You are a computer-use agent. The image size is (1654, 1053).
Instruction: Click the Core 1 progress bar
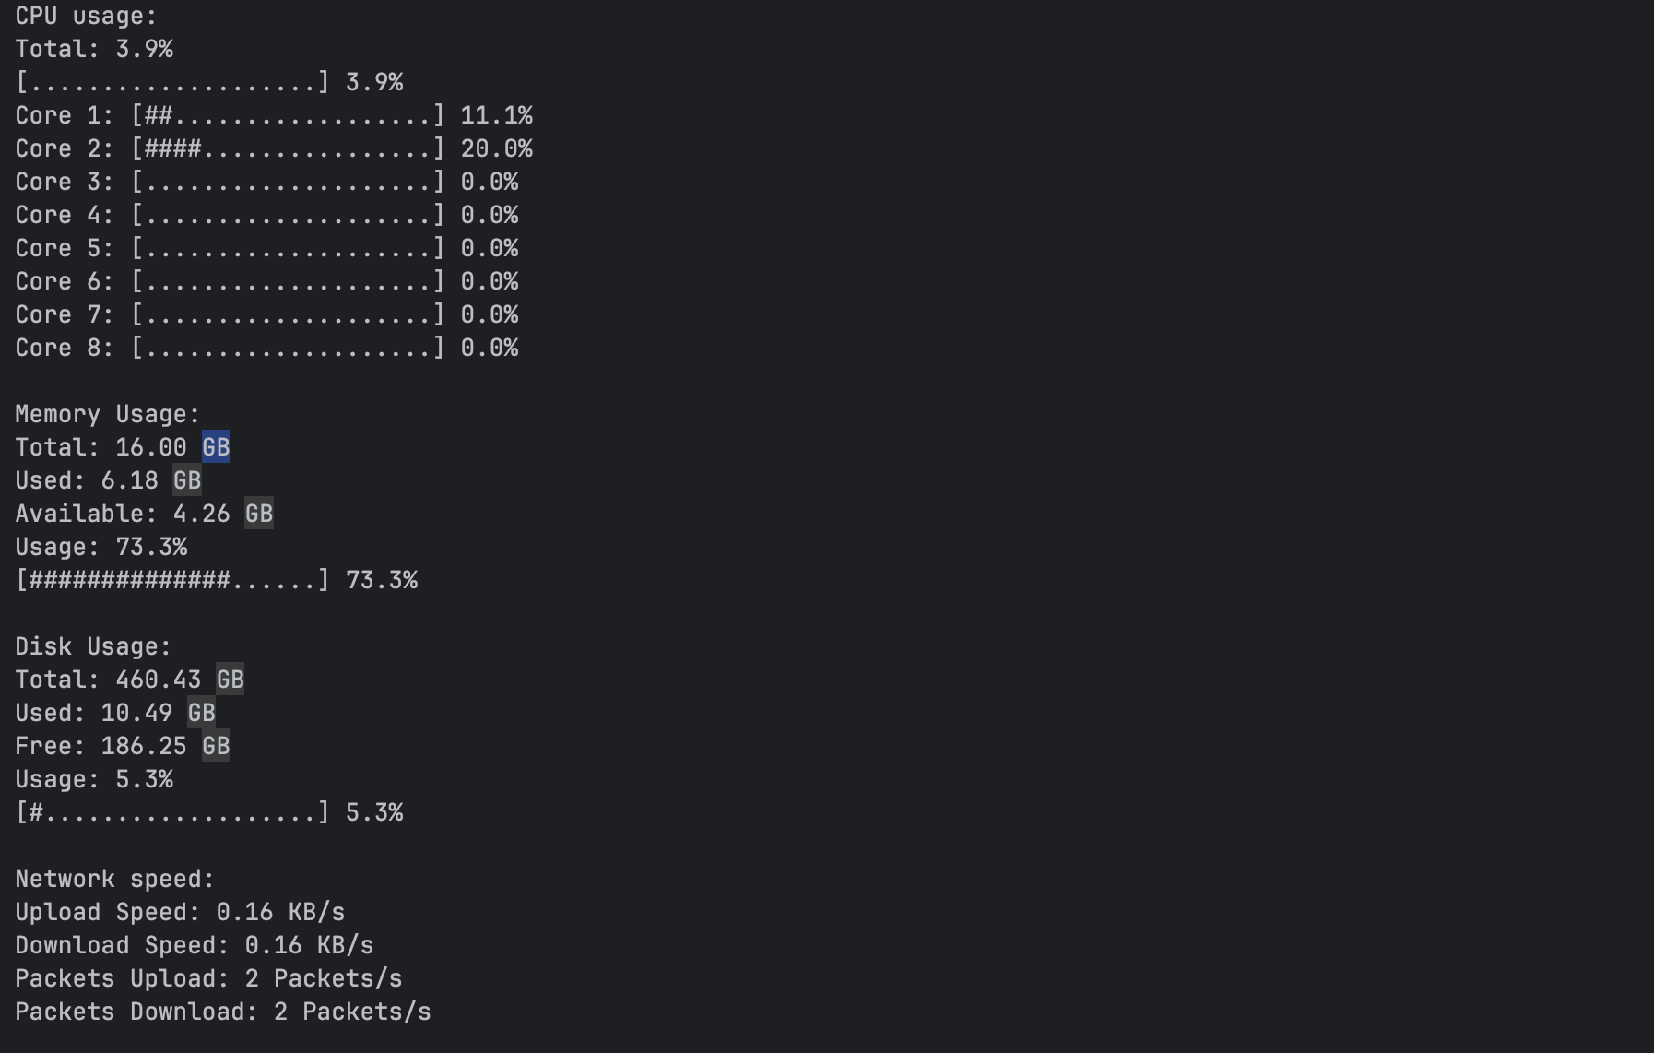pos(288,115)
